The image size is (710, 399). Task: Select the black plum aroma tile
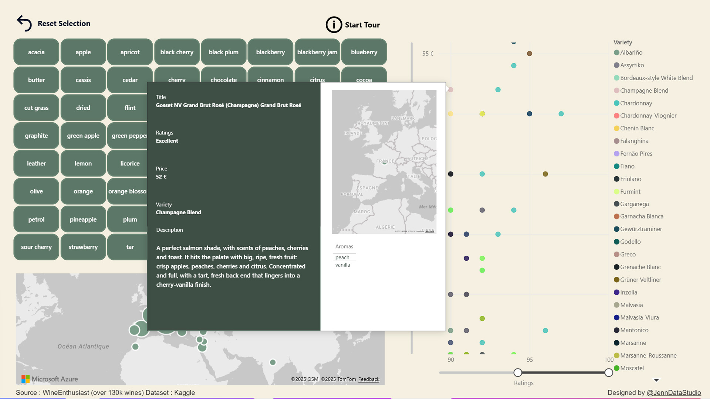[x=223, y=52]
